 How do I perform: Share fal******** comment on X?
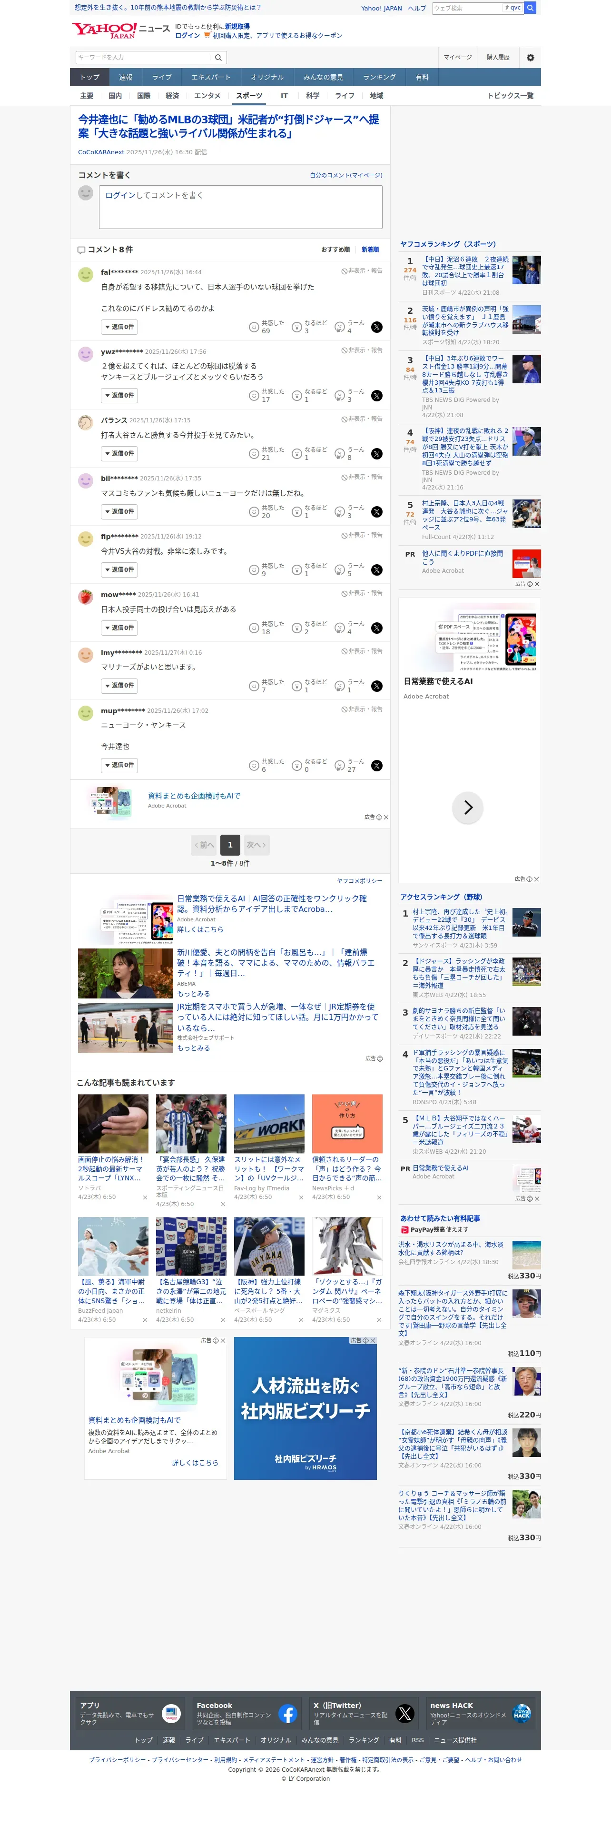tap(377, 327)
